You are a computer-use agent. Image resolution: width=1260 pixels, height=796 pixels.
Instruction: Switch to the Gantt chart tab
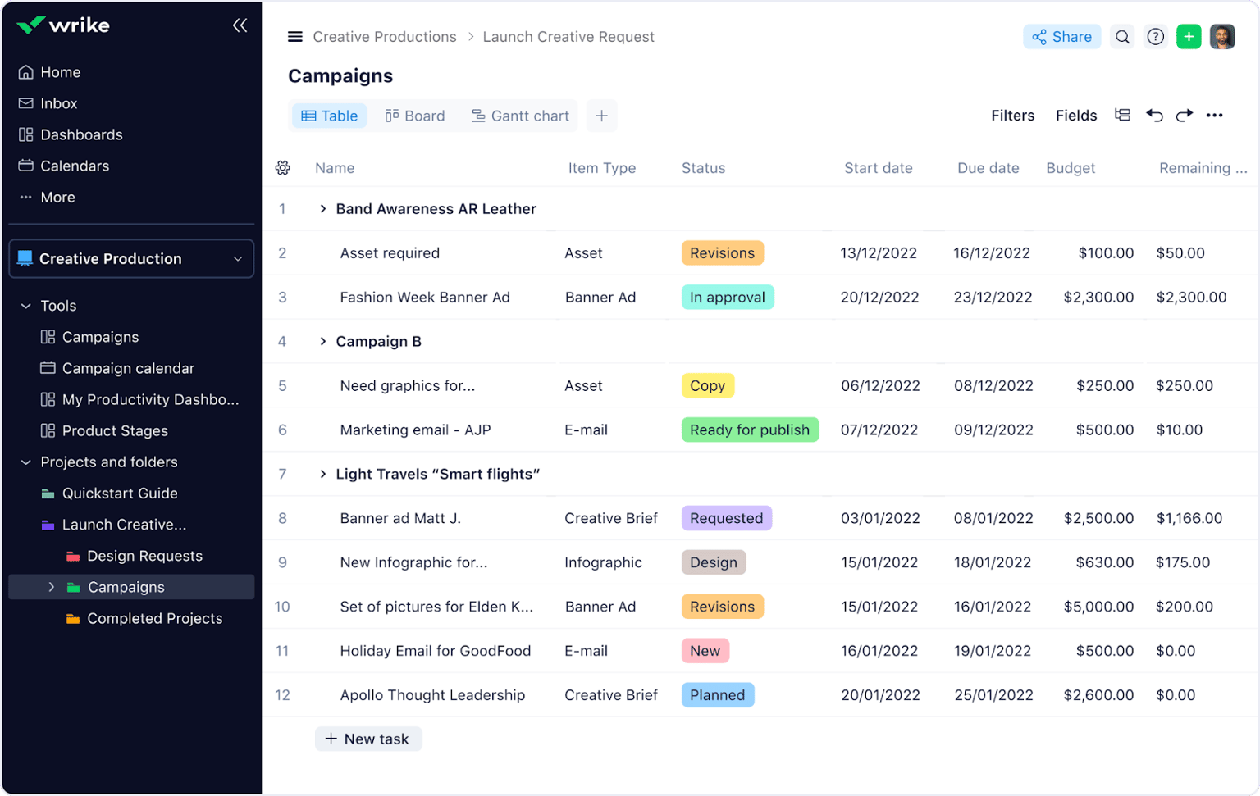coord(520,116)
